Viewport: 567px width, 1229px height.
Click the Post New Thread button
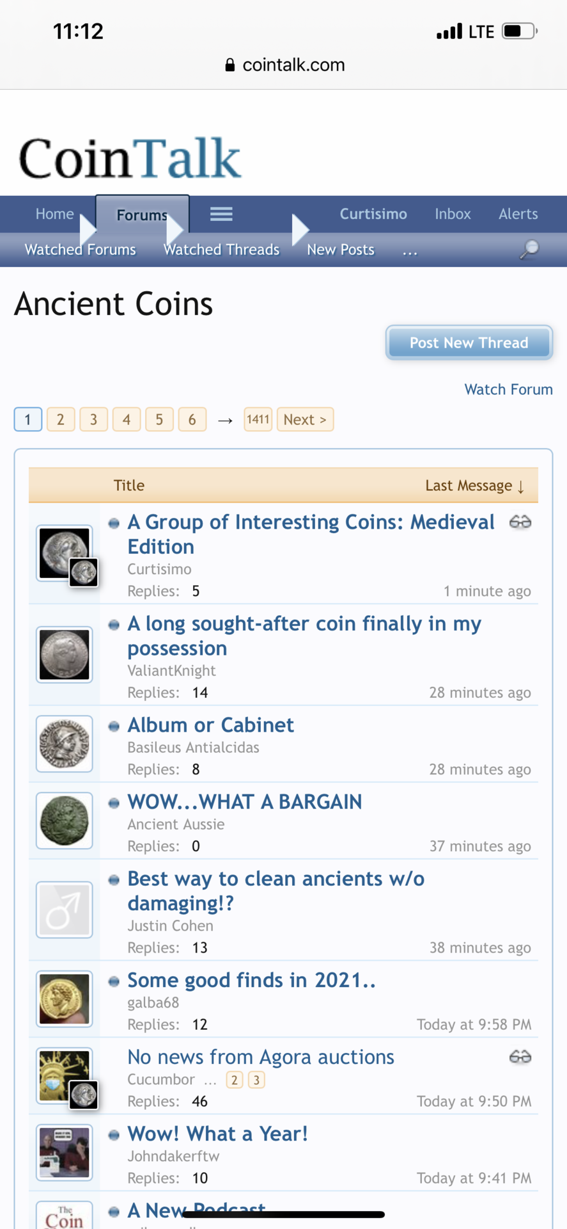pyautogui.click(x=469, y=342)
